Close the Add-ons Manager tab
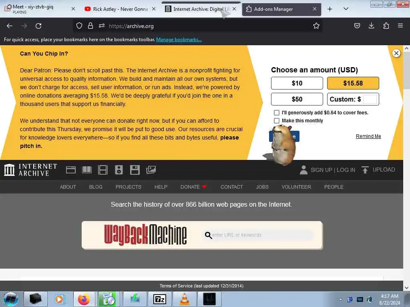Viewport: 410px width, 307px height. point(315,9)
